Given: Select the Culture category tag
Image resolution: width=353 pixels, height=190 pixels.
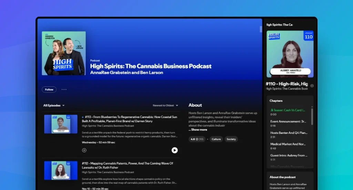Looking at the screenshot, I should (x=216, y=139).
